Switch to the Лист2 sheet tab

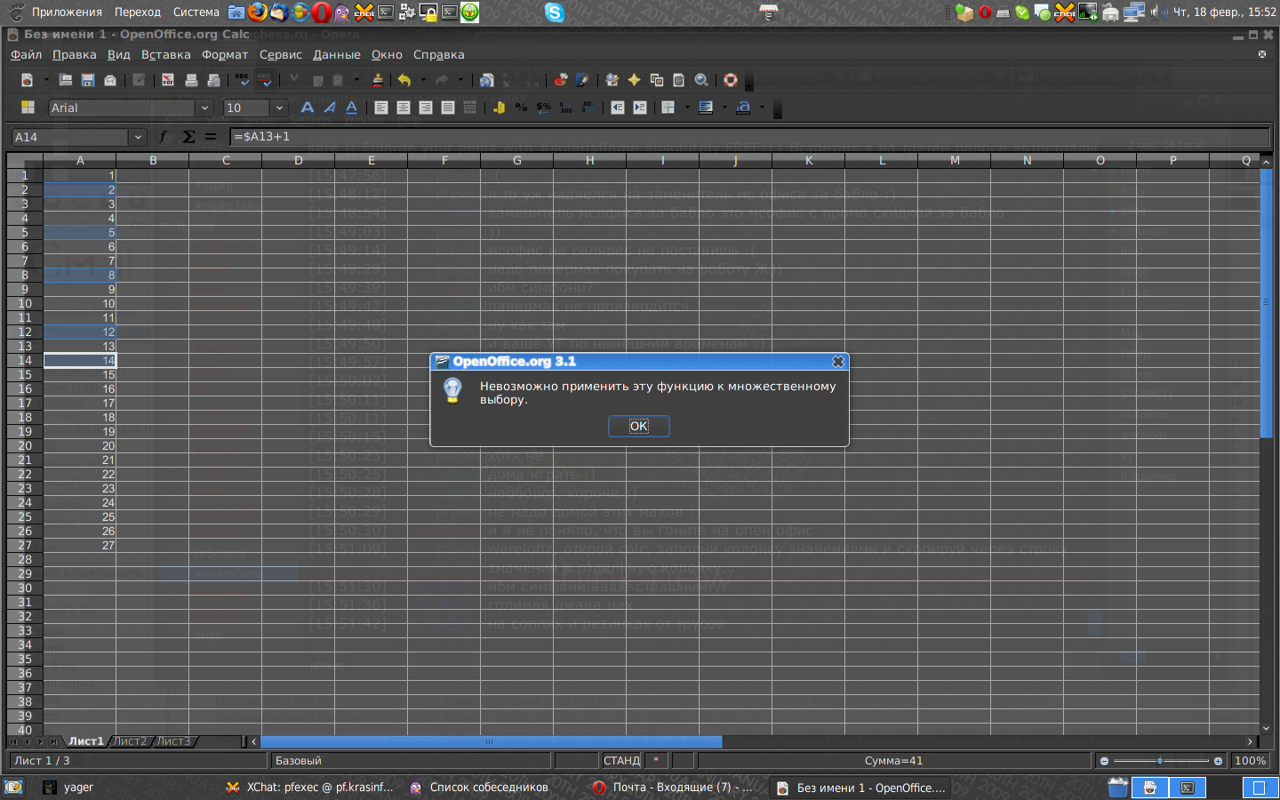pos(130,741)
